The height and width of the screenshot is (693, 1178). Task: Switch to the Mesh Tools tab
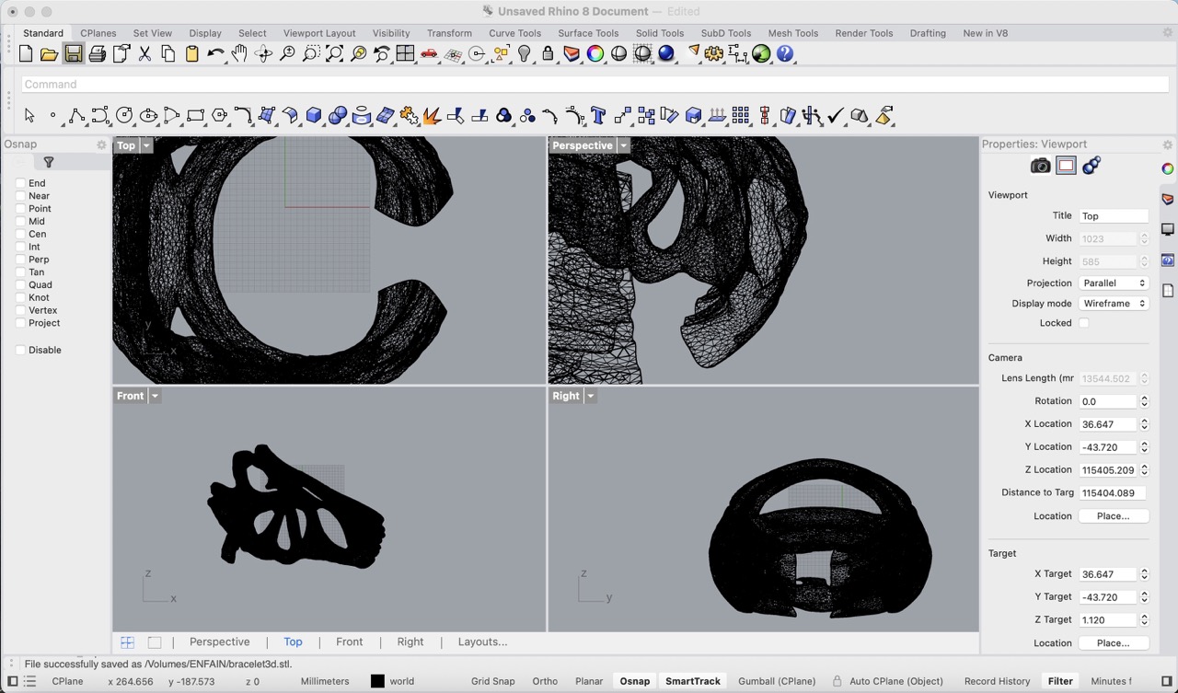click(x=792, y=33)
